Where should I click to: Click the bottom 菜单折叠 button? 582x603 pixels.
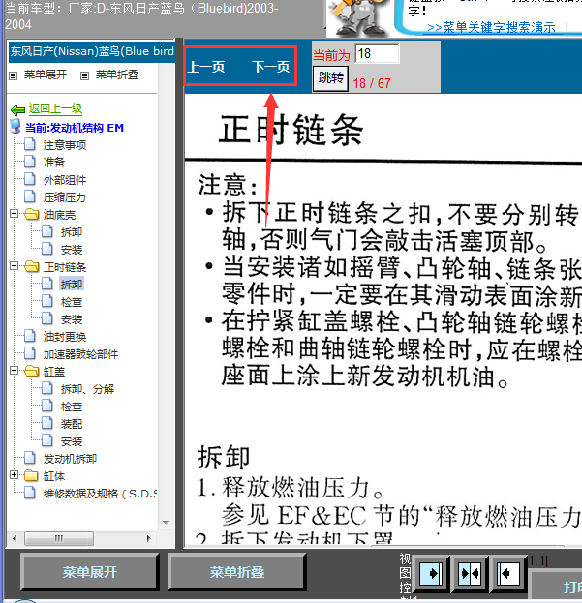tap(236, 572)
